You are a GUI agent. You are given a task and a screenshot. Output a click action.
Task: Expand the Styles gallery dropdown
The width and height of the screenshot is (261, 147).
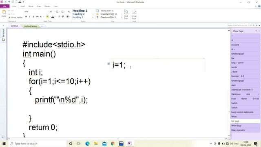(93, 17)
